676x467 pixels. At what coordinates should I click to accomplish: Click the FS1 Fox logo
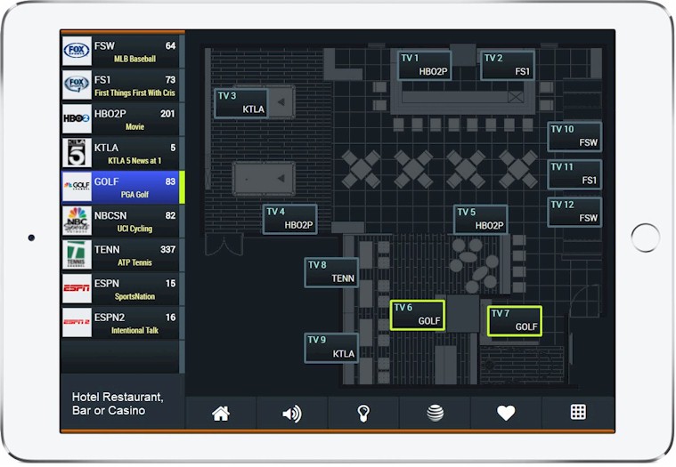(77, 85)
